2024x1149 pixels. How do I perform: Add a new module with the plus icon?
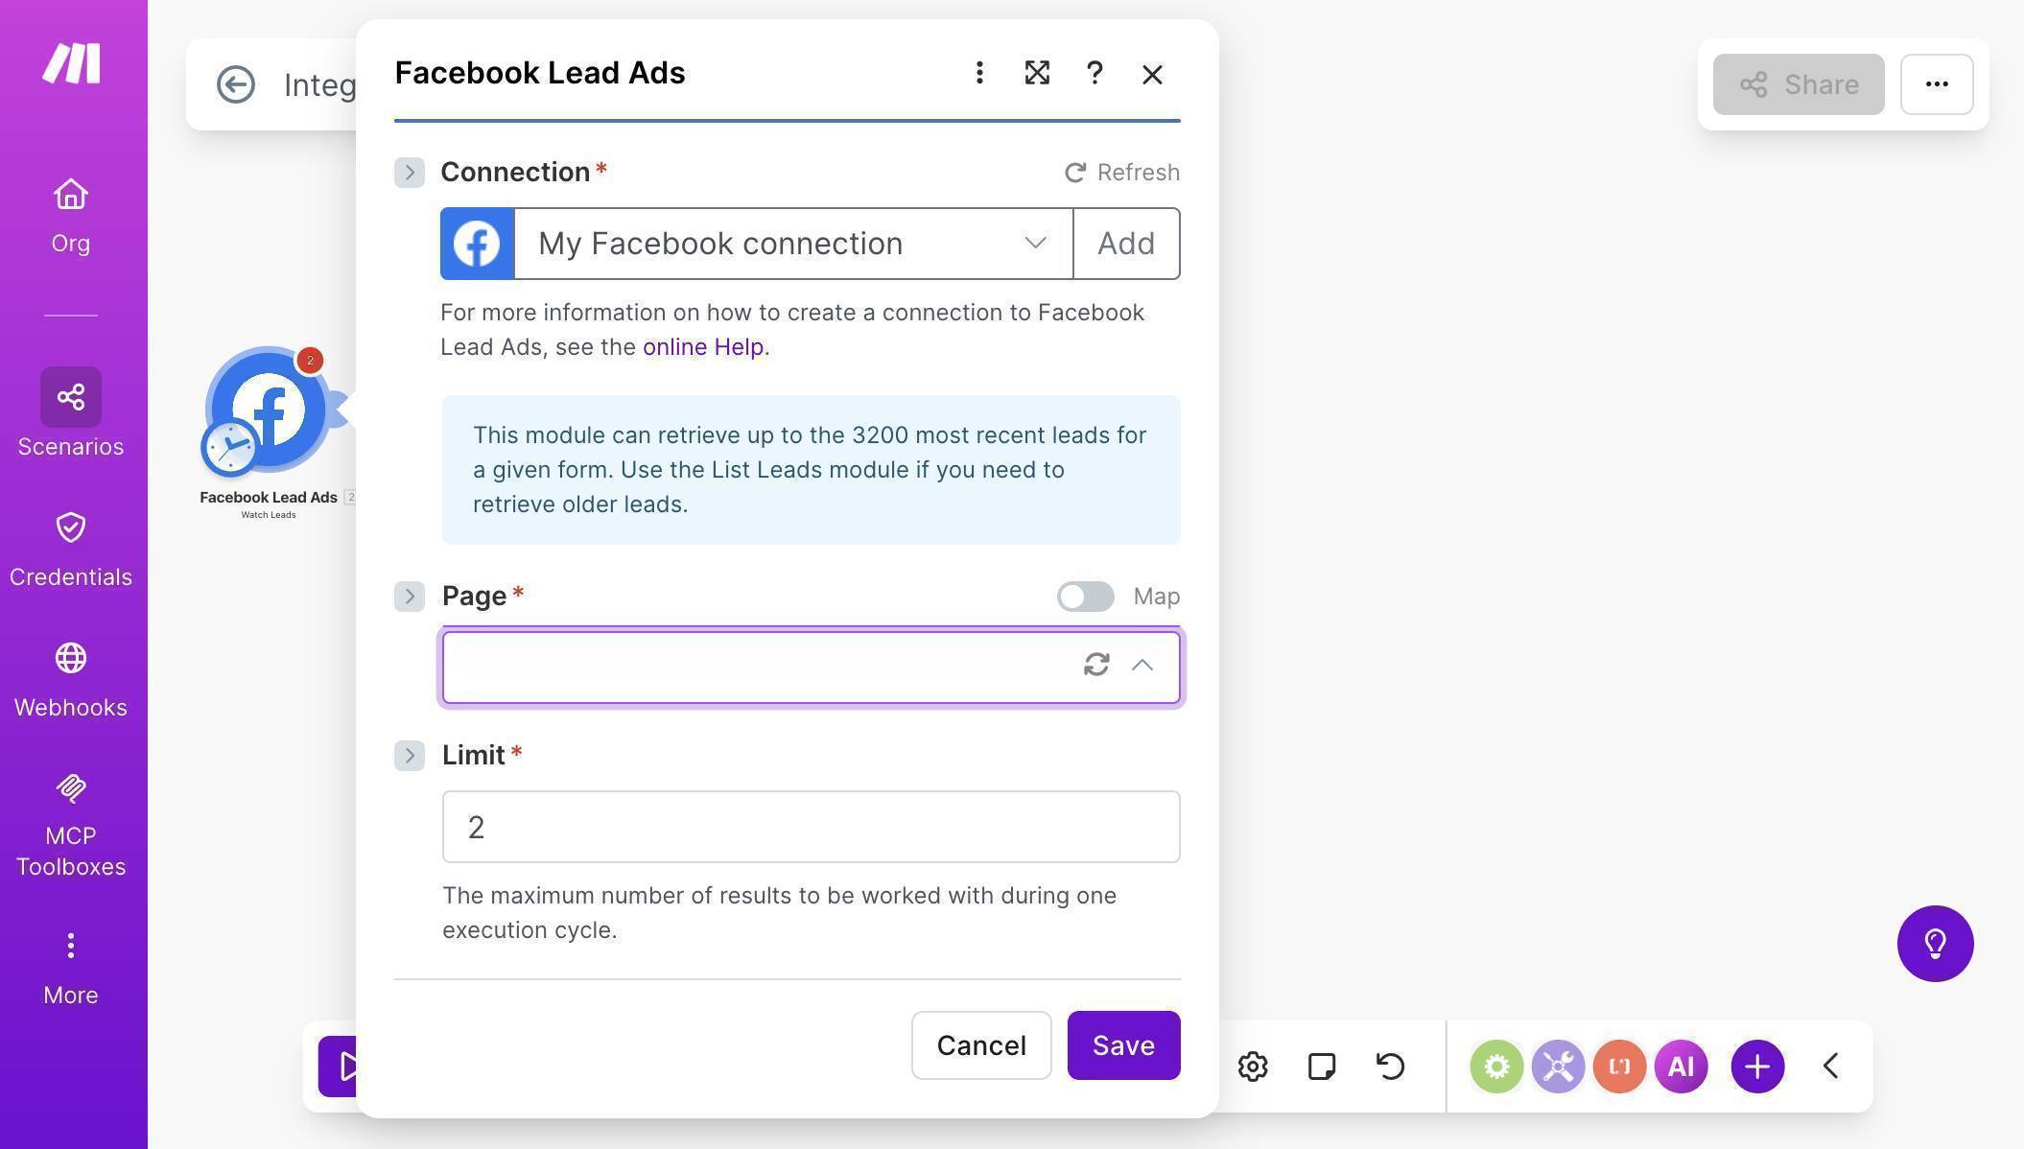[1756, 1066]
